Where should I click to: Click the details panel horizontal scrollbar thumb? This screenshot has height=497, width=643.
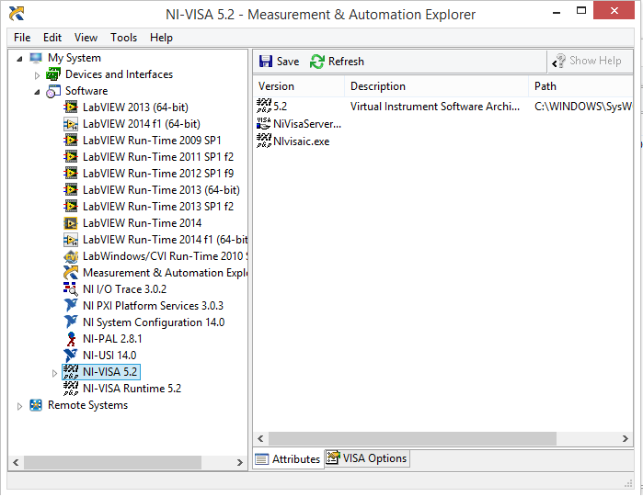pyautogui.click(x=412, y=438)
